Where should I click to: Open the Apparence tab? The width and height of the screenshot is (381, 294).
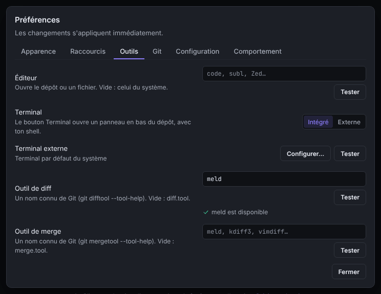click(x=38, y=52)
